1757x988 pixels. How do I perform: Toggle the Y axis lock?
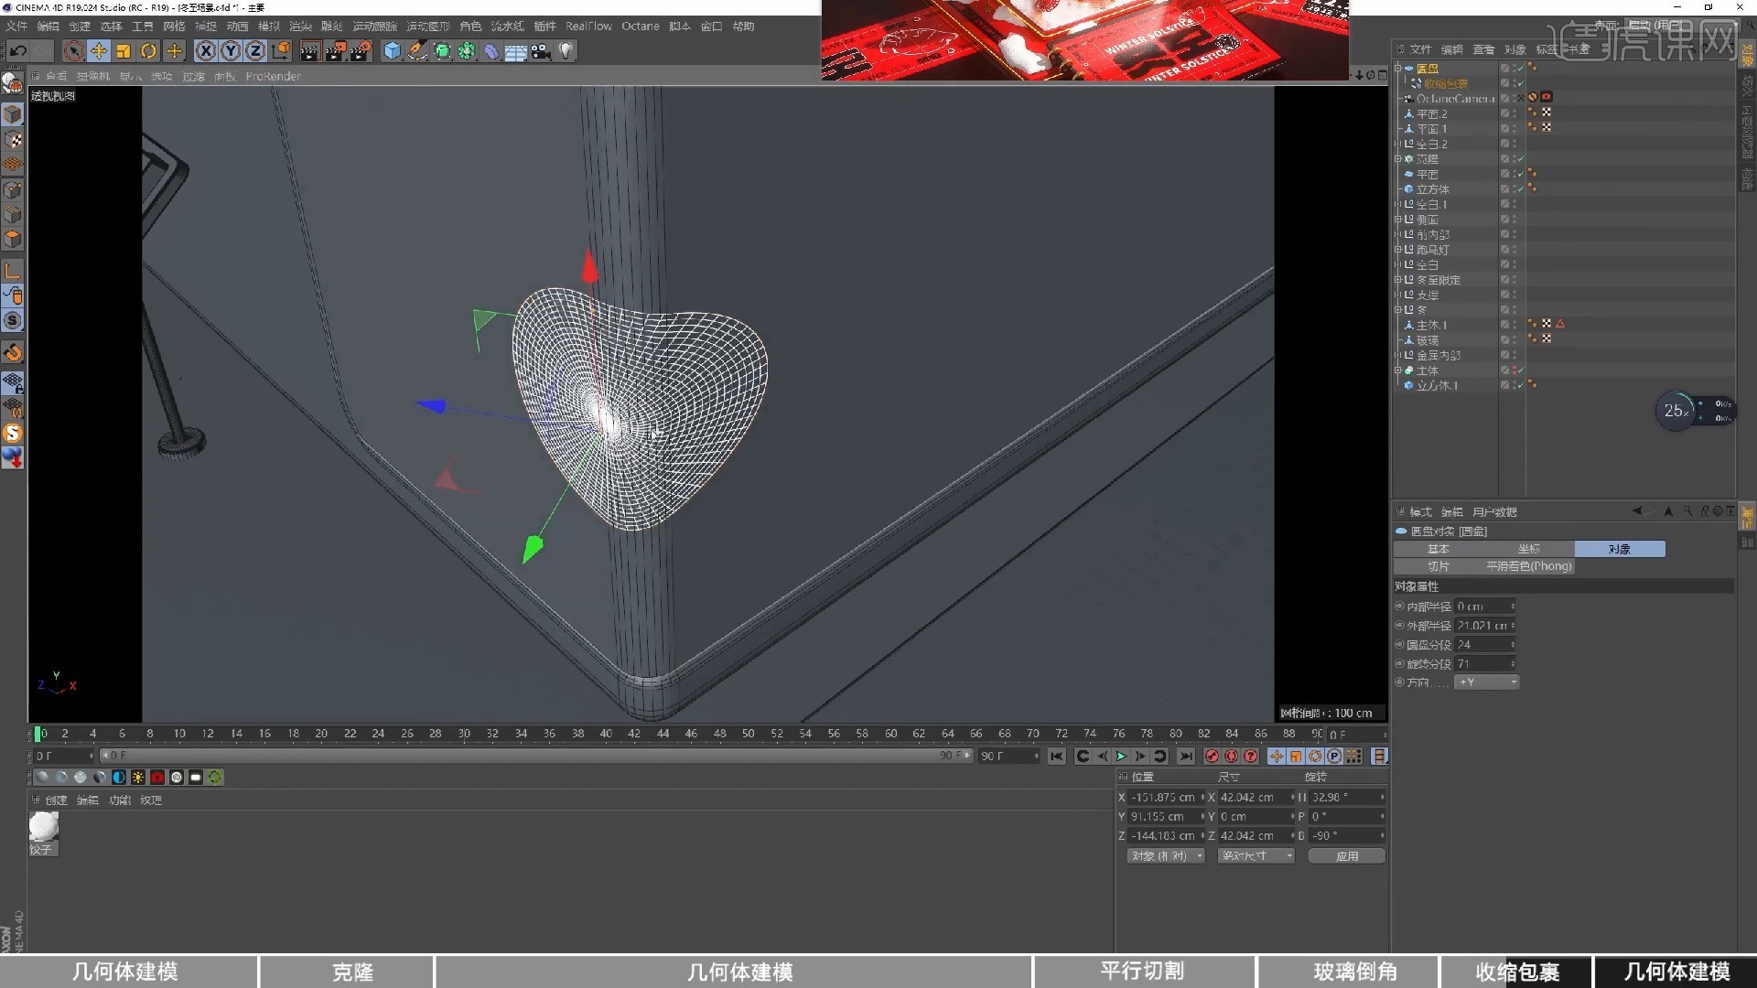point(231,51)
